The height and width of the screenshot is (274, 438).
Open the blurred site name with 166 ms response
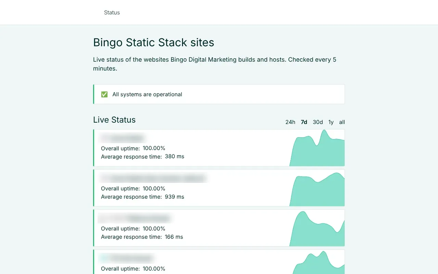click(x=134, y=219)
